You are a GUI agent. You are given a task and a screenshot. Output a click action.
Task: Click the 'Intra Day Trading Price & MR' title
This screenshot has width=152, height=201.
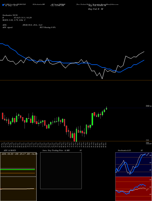56,150
